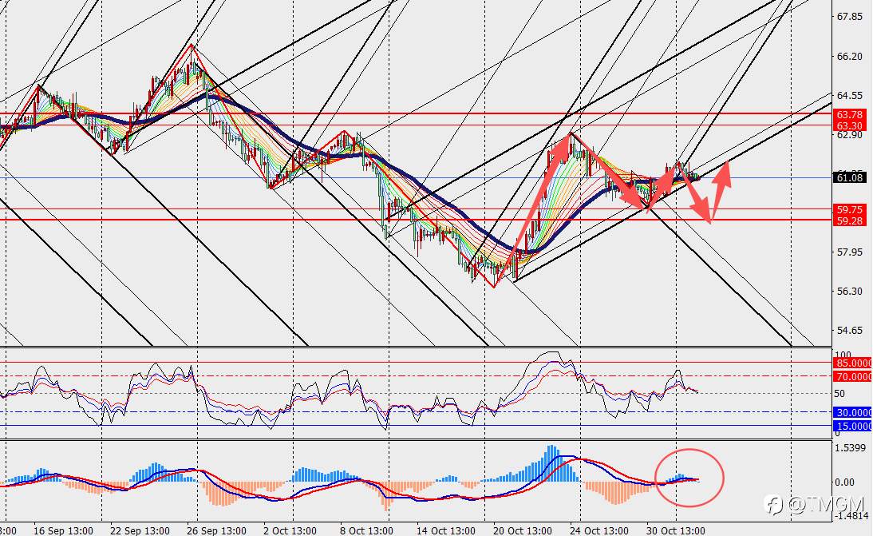This screenshot has width=873, height=536.
Task: Click the 30 Oct 13:00 time label
Action: pyautogui.click(x=675, y=530)
